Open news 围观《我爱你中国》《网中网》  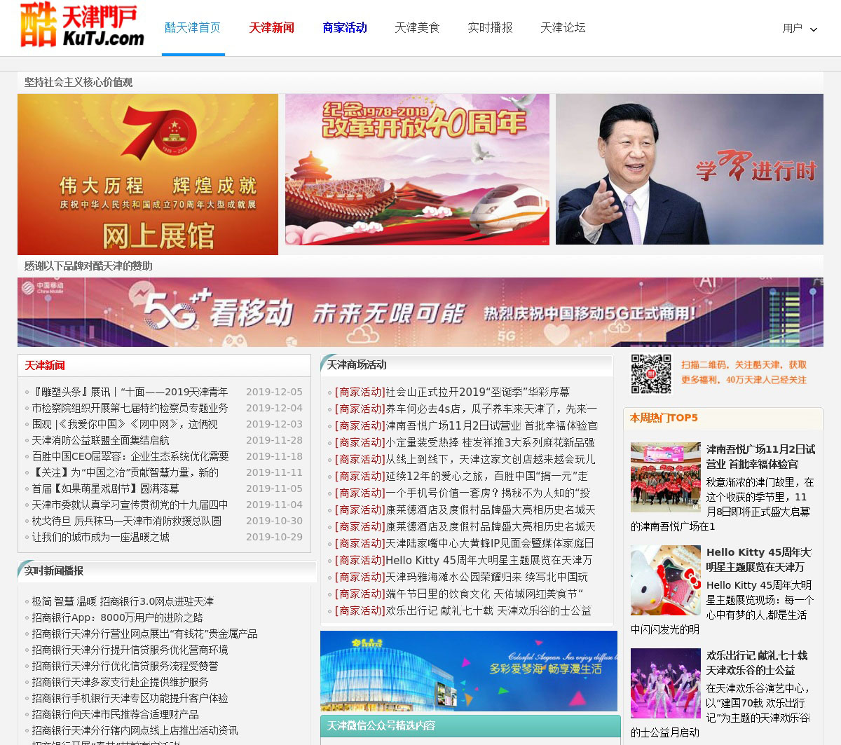click(125, 424)
